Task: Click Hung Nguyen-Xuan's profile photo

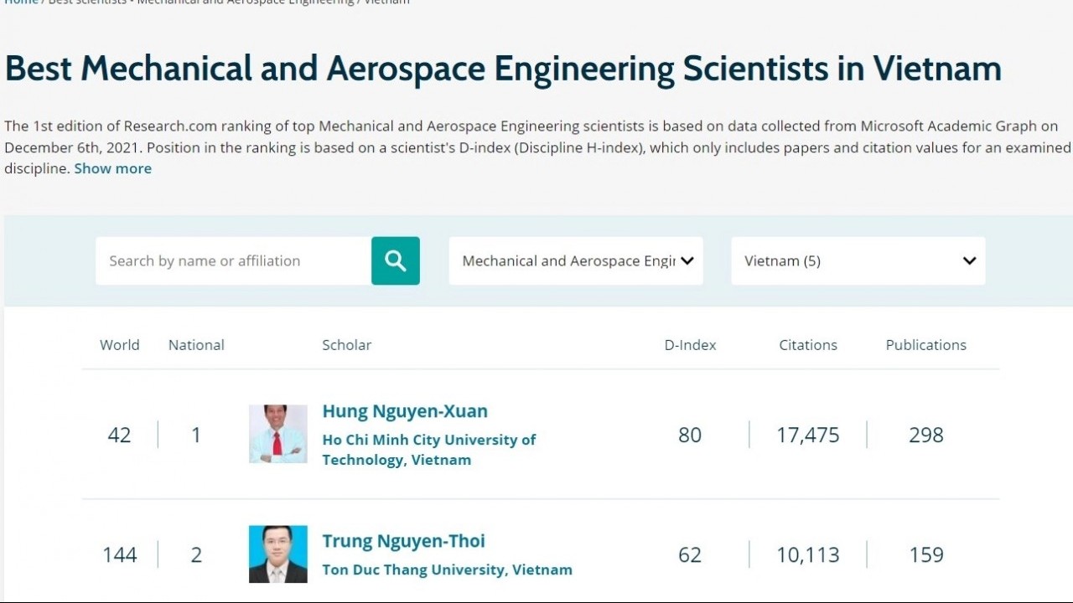Action: click(x=277, y=433)
